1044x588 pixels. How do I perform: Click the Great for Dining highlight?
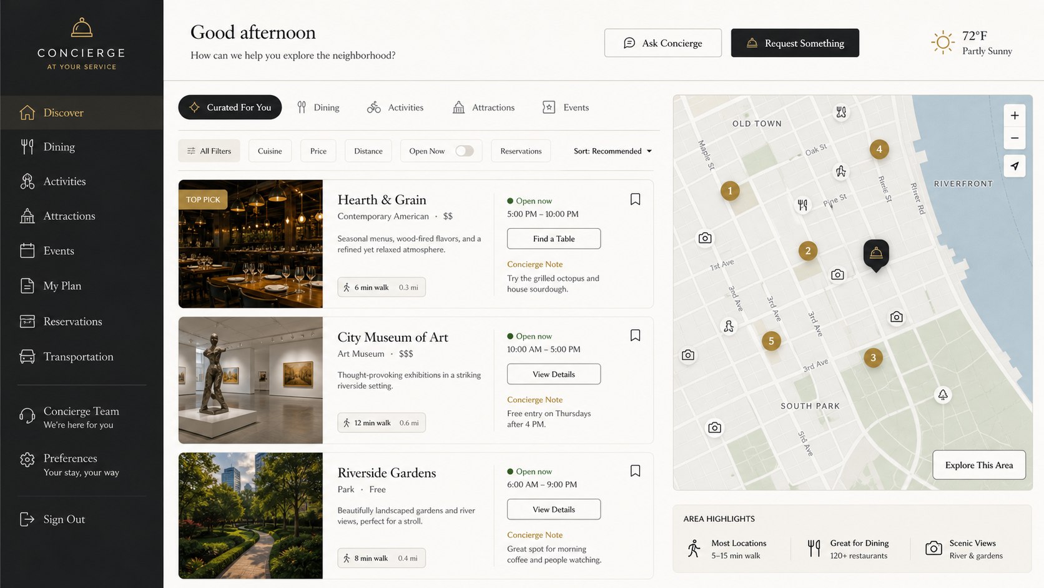coord(849,549)
